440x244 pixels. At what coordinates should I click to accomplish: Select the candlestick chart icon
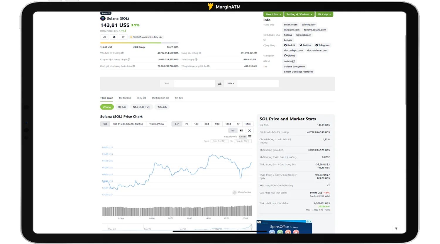pyautogui.click(x=241, y=130)
